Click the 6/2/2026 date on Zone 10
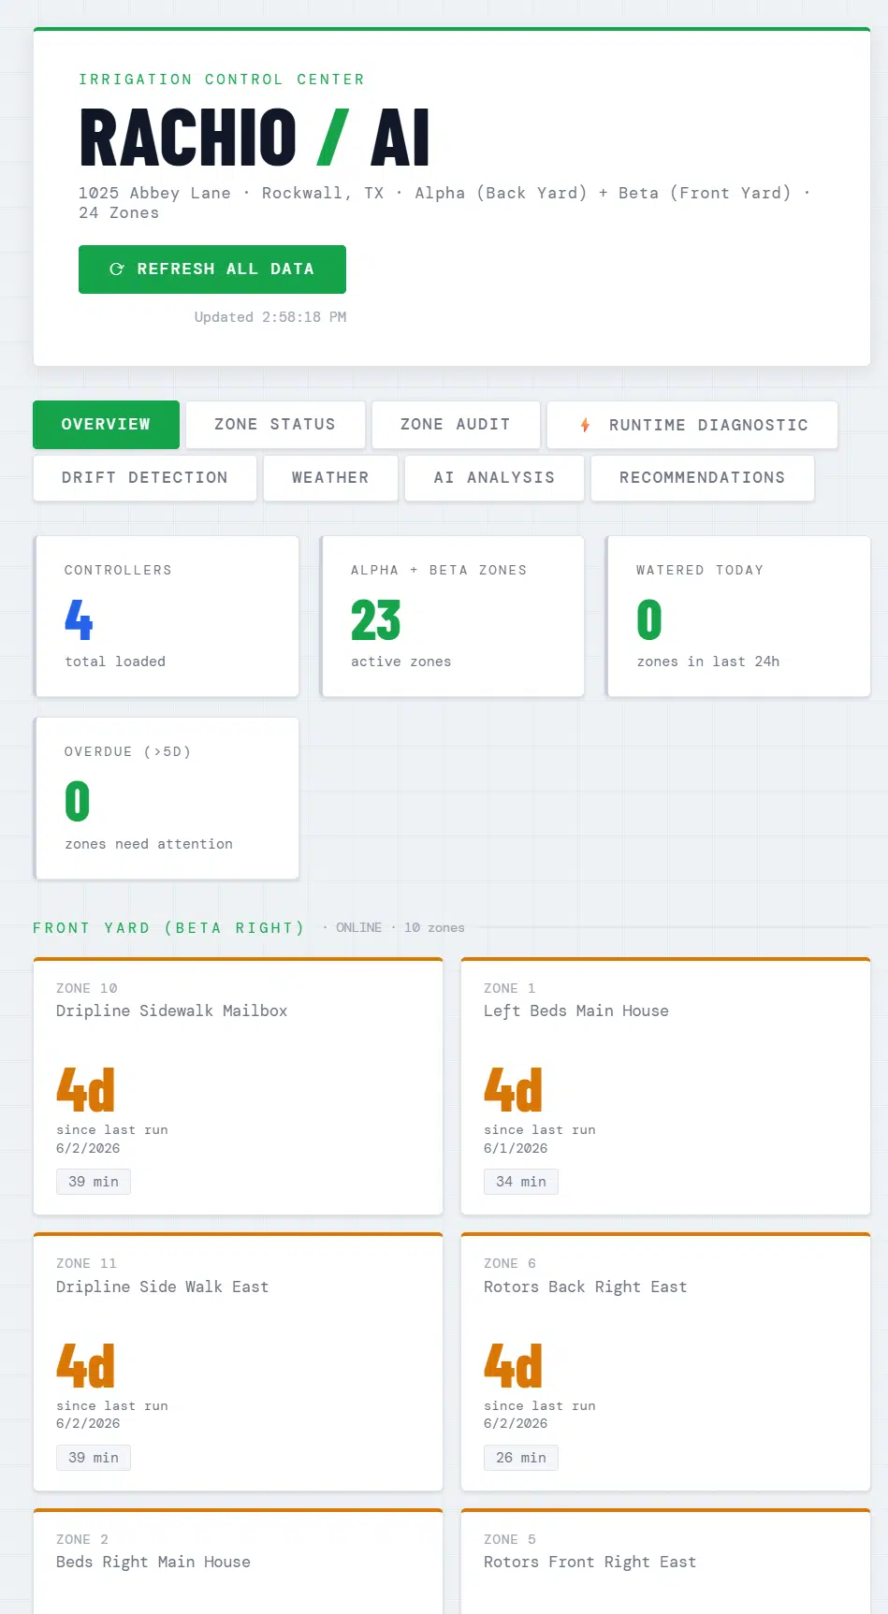The image size is (888, 1614). pos(88,1148)
